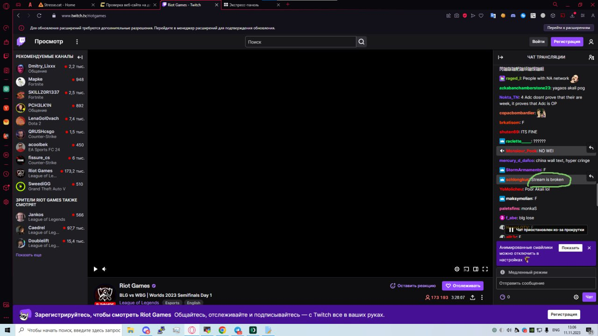The image size is (598, 336).
Task: Follow Riot Games with Отслеживать button
Action: 463,286
